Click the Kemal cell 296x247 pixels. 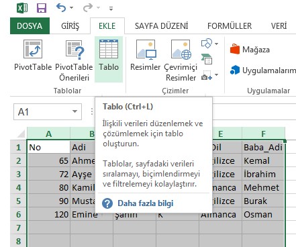(263, 160)
